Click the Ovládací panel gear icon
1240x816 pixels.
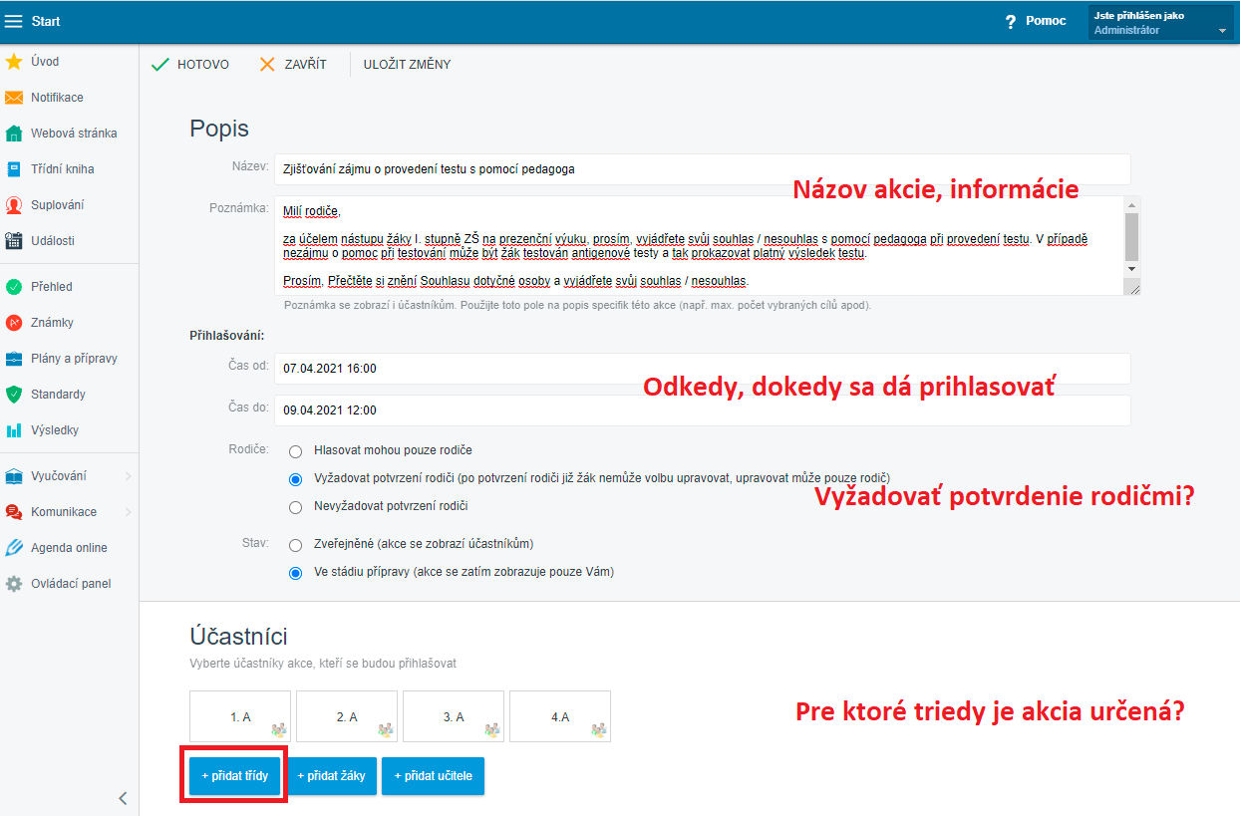14,584
